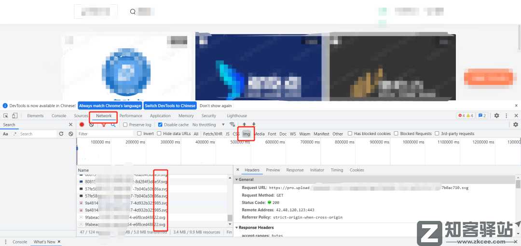
Task: Check the Hide data URLs option
Action: [x=159, y=134]
